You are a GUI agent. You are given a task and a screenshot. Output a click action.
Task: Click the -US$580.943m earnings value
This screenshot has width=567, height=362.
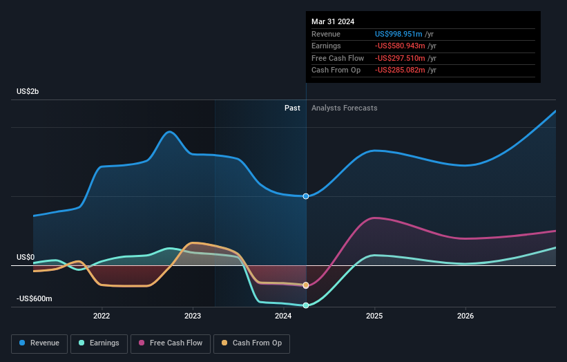400,46
